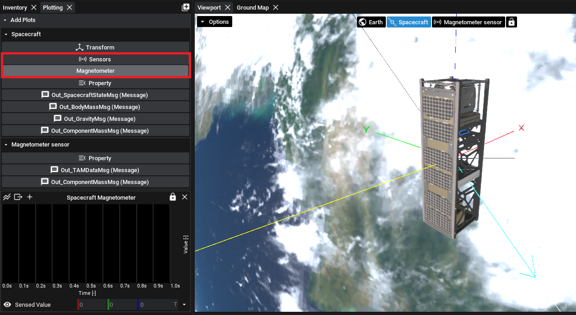
Task: Click the Out_SpacecraftStateMsg (Message) button
Action: [x=95, y=95]
